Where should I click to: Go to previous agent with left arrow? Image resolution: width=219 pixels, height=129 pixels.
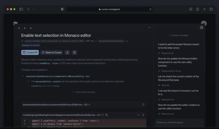coord(25,28)
